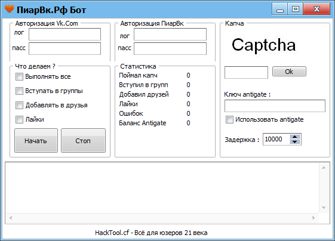
Task: Click the orange heart app icon
Action: click(x=10, y=9)
